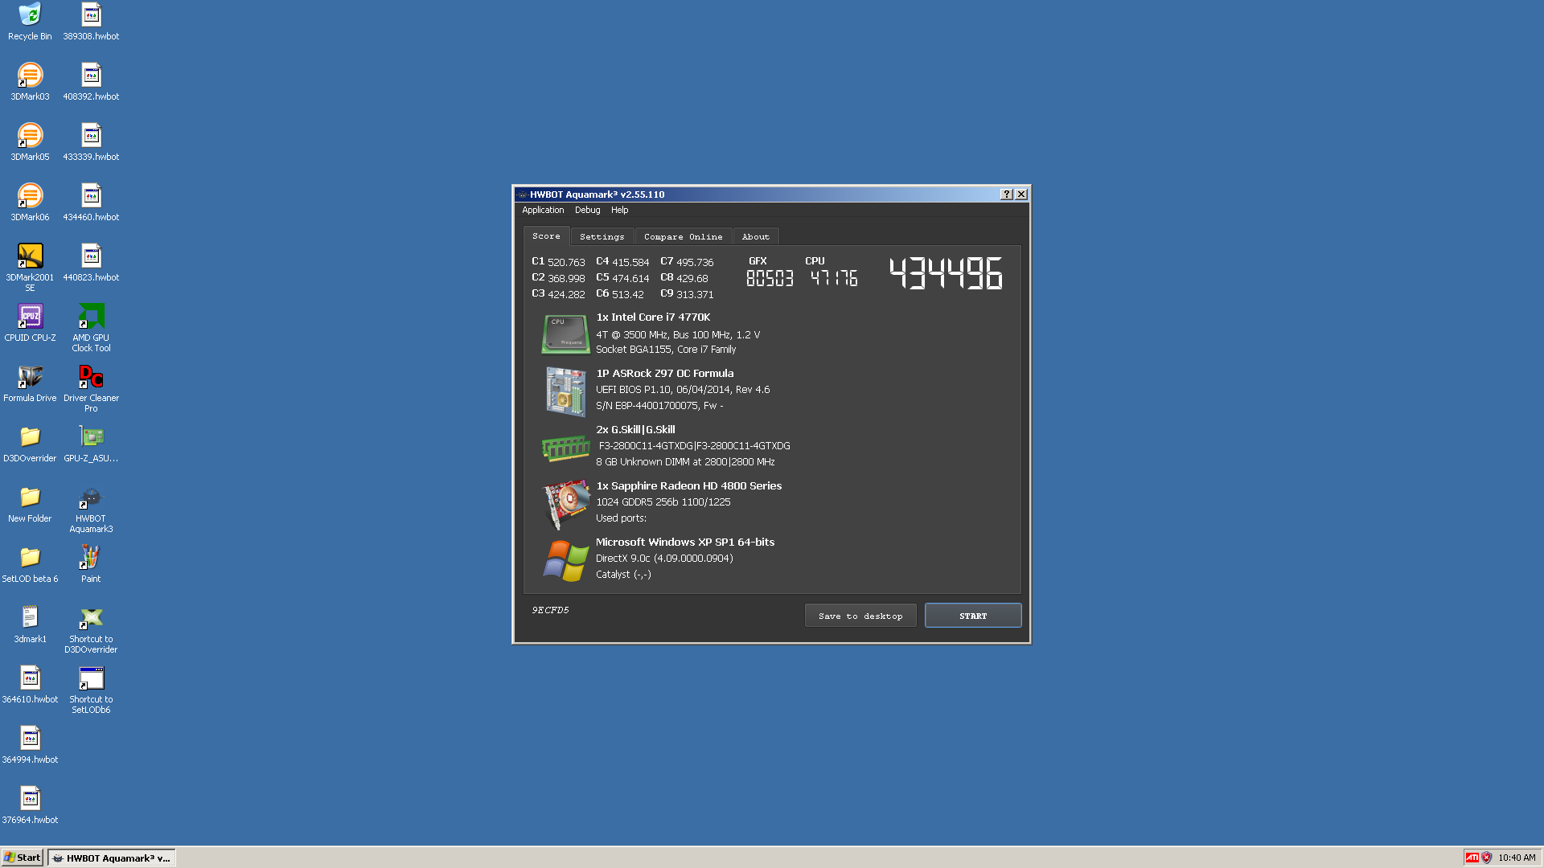
Task: Click the HWBOT Aquamark taskbar button
Action: [x=112, y=858]
